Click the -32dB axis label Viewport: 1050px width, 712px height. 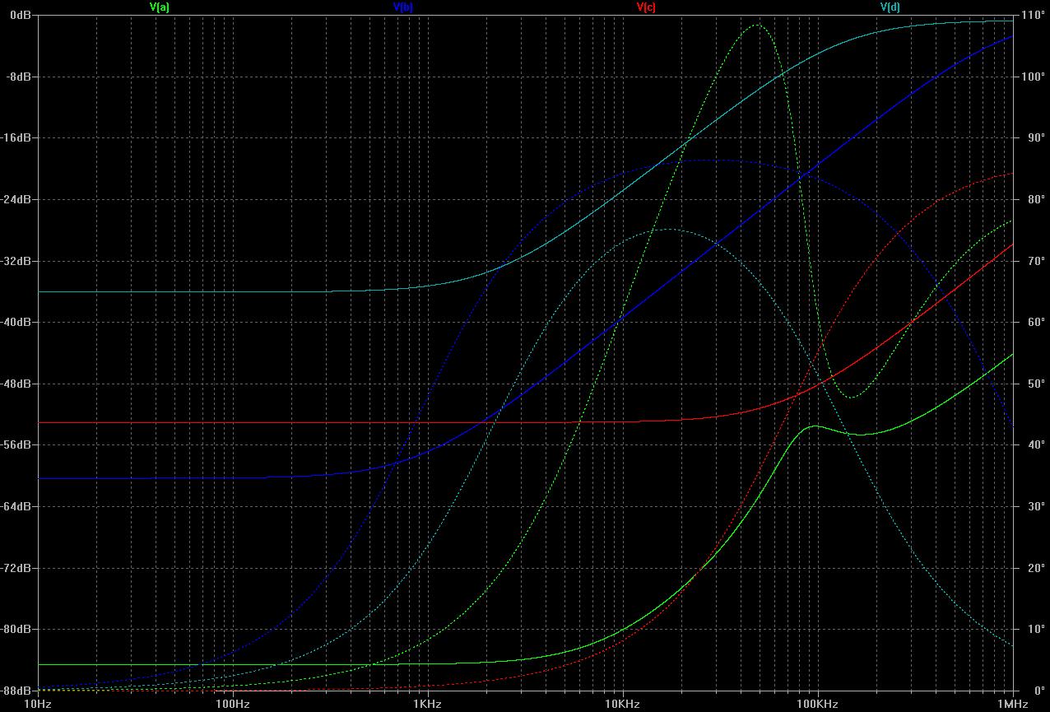16,261
